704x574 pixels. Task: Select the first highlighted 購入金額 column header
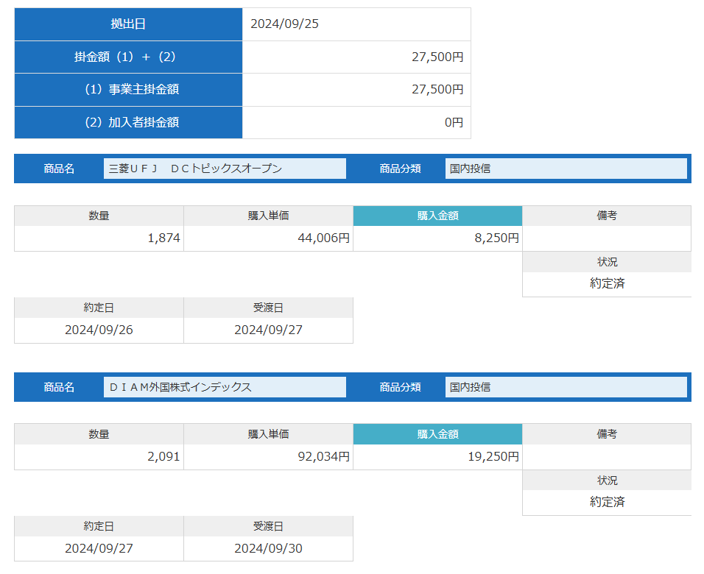(x=437, y=216)
